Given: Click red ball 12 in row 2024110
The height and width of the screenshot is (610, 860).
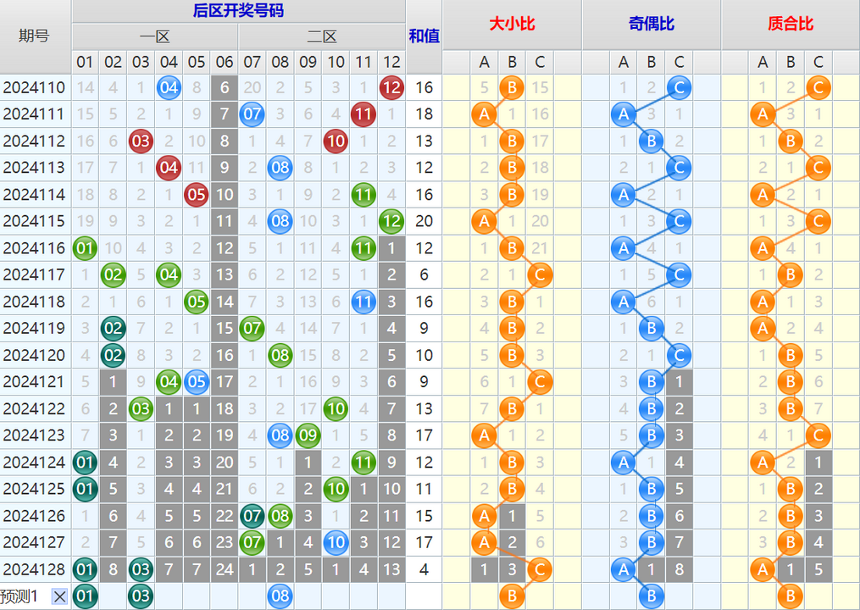Looking at the screenshot, I should (x=391, y=88).
